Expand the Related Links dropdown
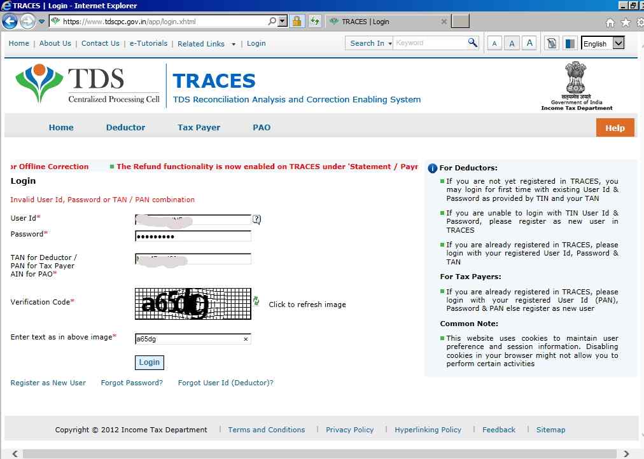This screenshot has width=644, height=459. [206, 43]
